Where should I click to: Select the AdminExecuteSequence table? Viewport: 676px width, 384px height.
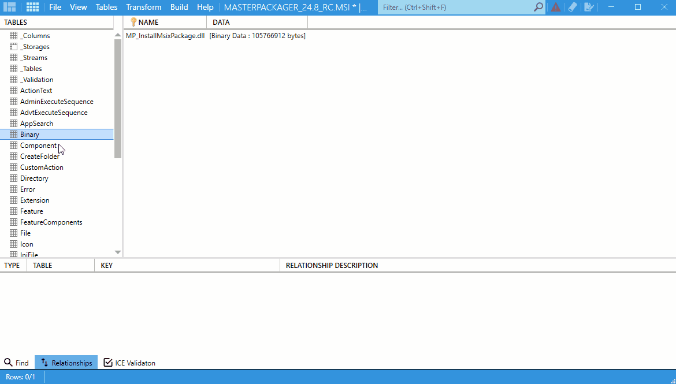click(x=57, y=102)
